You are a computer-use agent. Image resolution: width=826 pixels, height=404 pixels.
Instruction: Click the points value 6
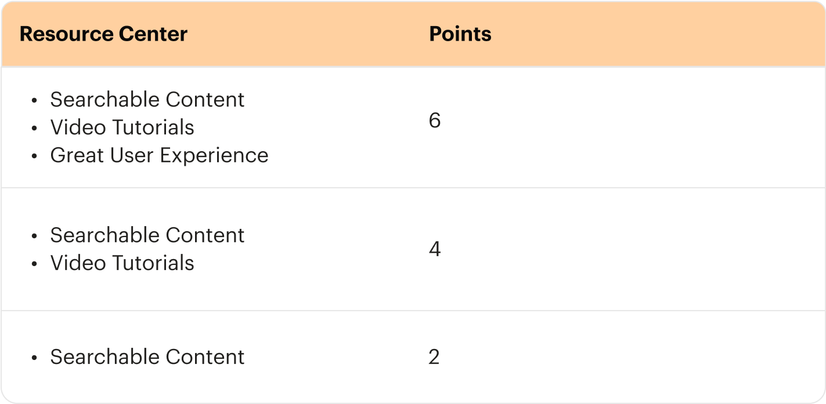tap(435, 121)
